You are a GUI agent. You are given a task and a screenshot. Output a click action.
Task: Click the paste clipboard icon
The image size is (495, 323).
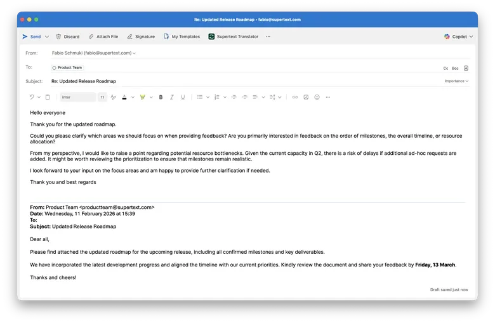click(x=48, y=97)
